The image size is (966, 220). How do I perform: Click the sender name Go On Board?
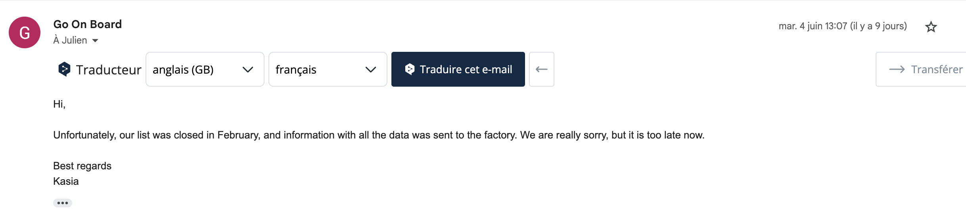[x=88, y=24]
